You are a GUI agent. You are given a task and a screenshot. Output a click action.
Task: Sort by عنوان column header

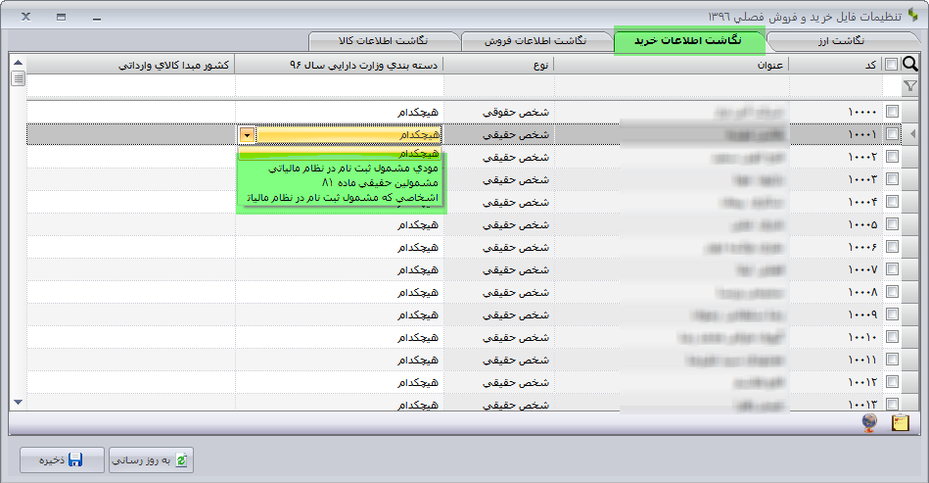[672, 64]
